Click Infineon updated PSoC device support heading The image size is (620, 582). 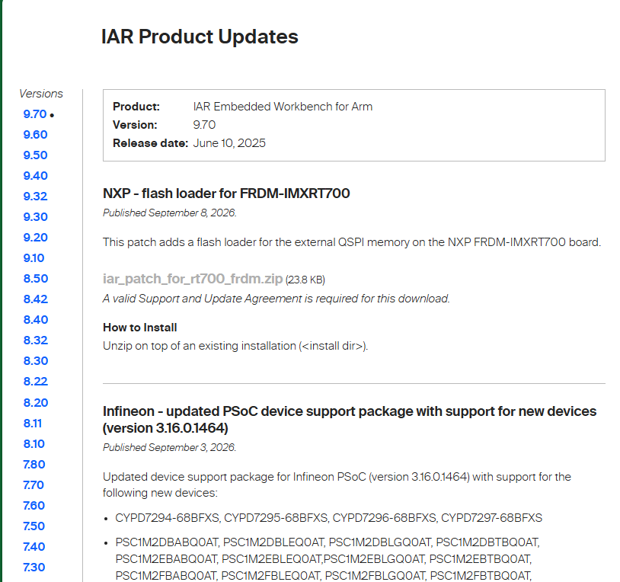350,420
